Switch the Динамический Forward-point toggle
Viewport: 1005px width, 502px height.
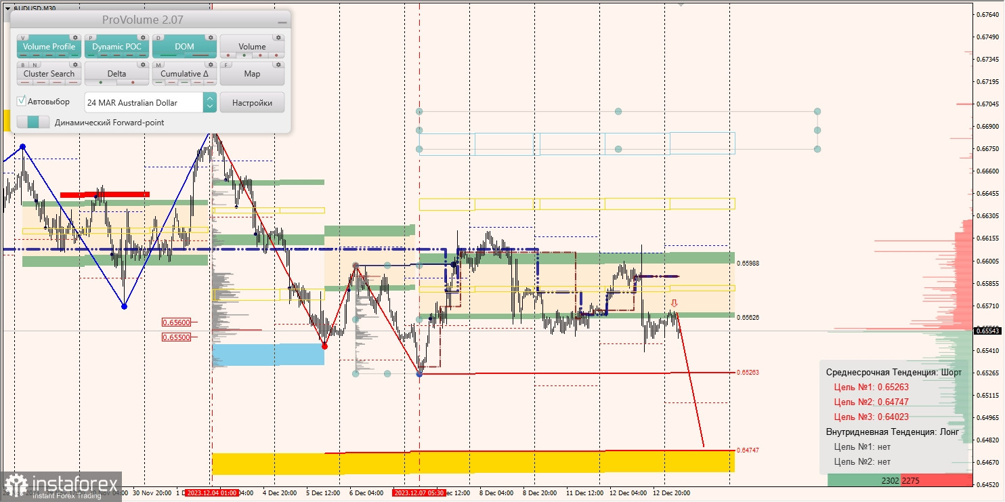point(33,122)
